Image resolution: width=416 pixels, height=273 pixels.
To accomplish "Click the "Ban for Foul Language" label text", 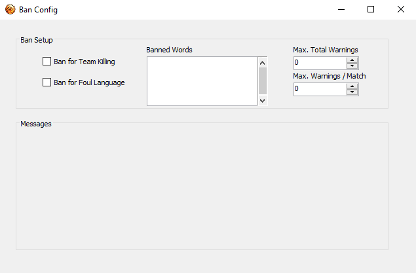I will click(89, 82).
